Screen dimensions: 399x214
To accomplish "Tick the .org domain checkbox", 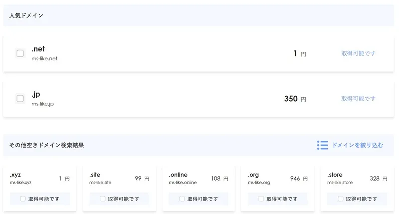I will click(261, 199).
